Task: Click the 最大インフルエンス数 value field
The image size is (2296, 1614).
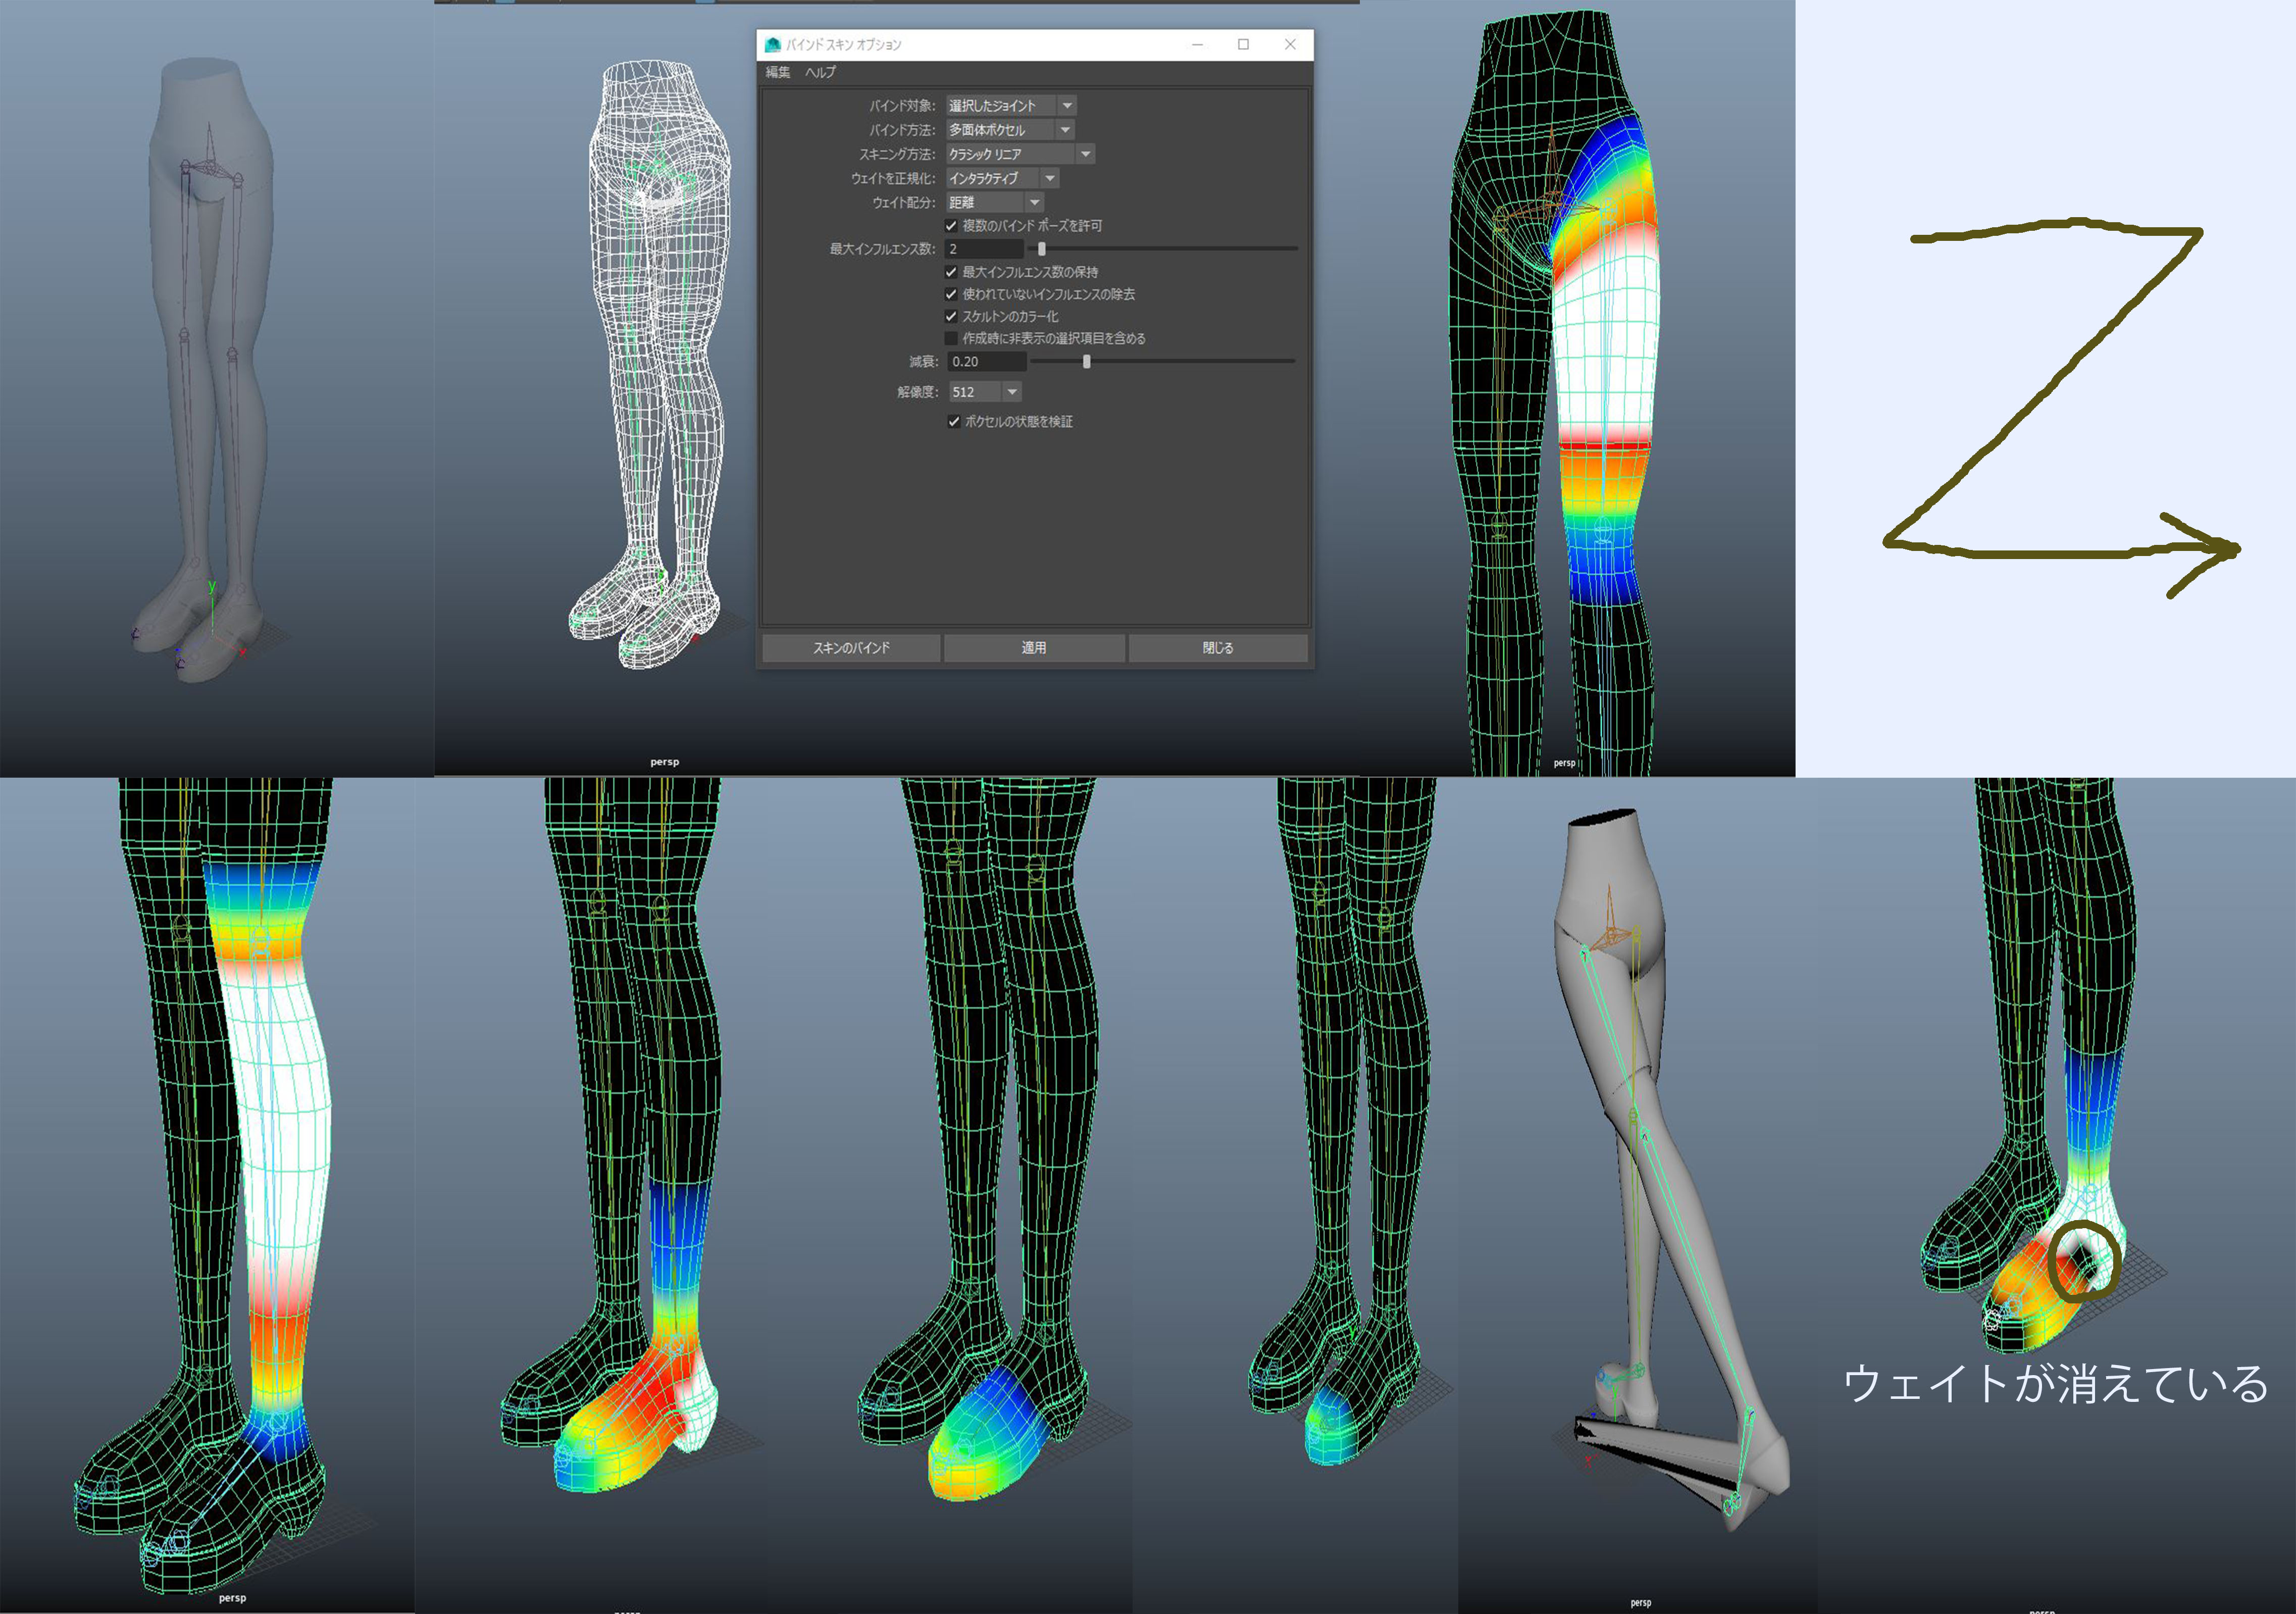Action: click(x=985, y=249)
